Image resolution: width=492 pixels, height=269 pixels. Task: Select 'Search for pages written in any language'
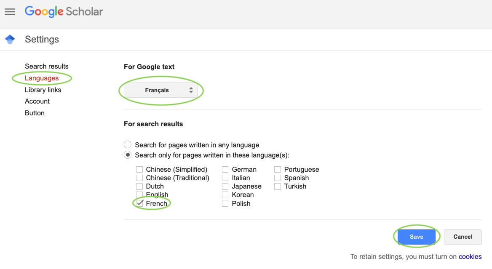[127, 144]
